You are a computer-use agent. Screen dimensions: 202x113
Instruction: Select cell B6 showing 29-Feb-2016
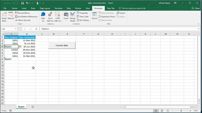tap(27, 53)
